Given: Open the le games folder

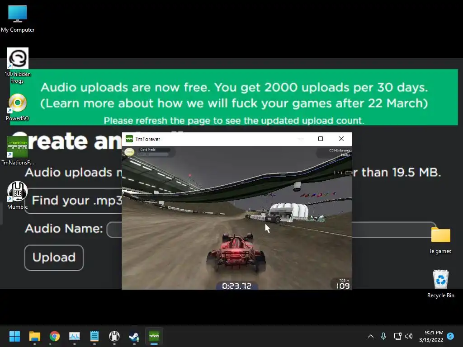Looking at the screenshot, I should [440, 240].
